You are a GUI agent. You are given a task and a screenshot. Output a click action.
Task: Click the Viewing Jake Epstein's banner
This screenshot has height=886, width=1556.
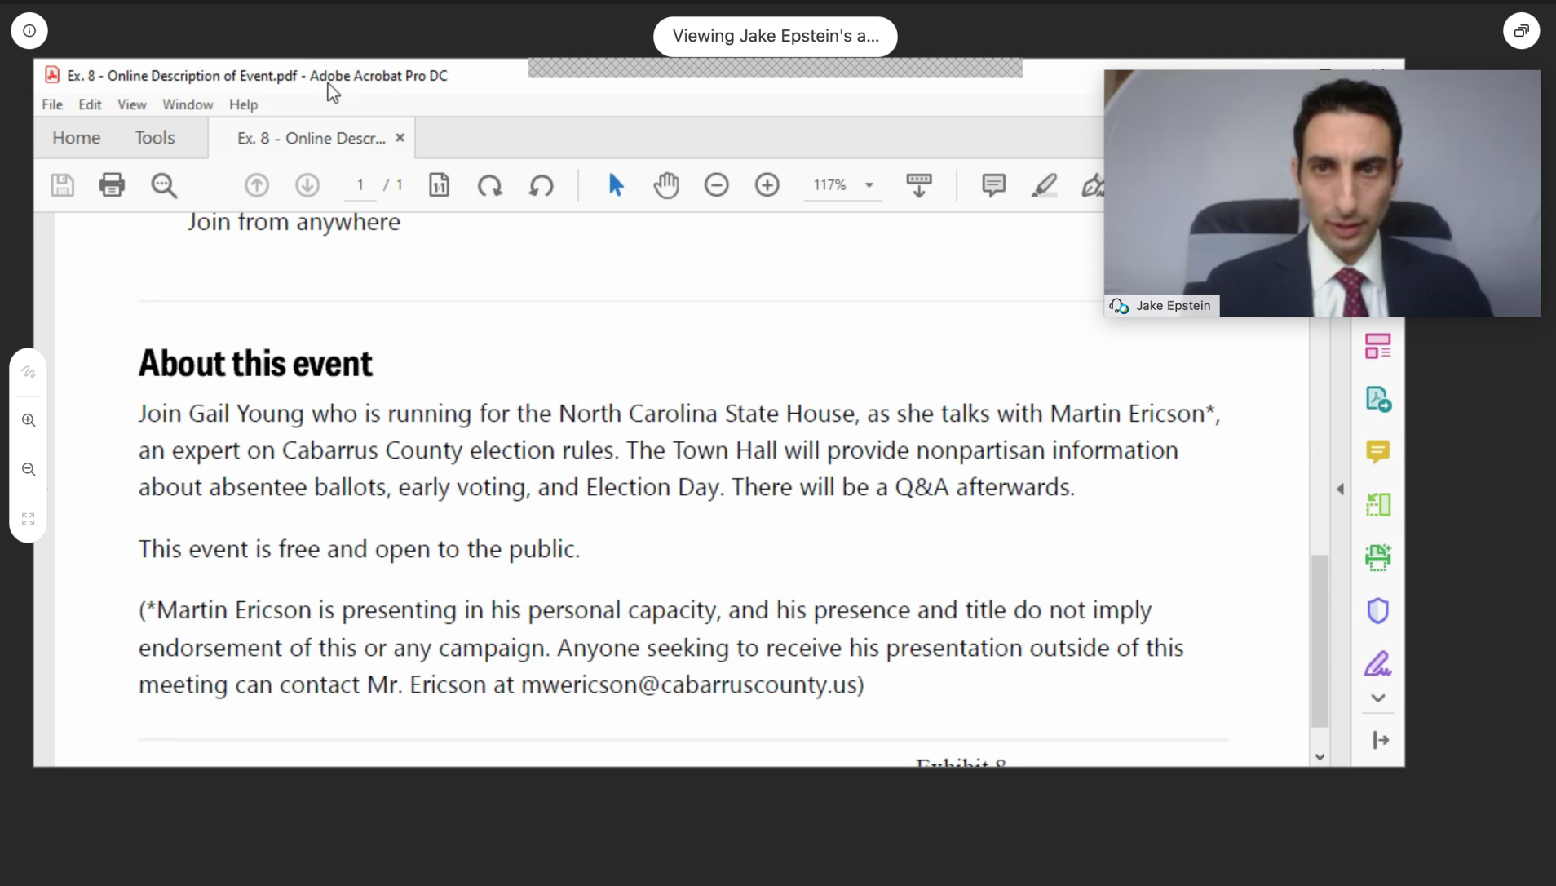[x=776, y=36]
